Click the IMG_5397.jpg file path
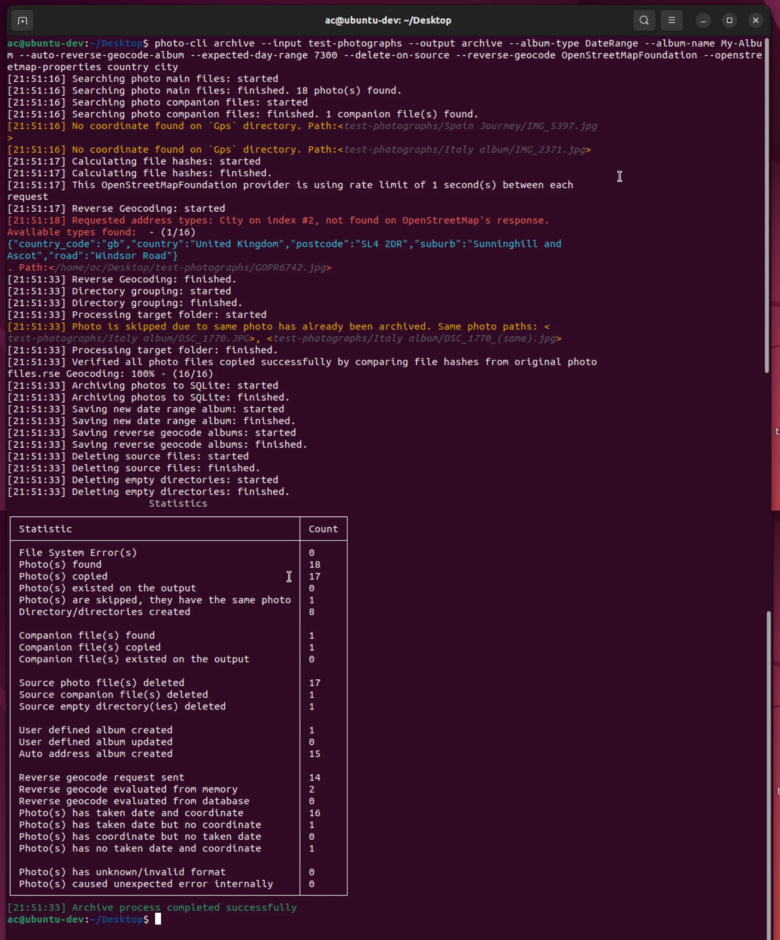Screen dimensions: 780x940 (x=470, y=126)
